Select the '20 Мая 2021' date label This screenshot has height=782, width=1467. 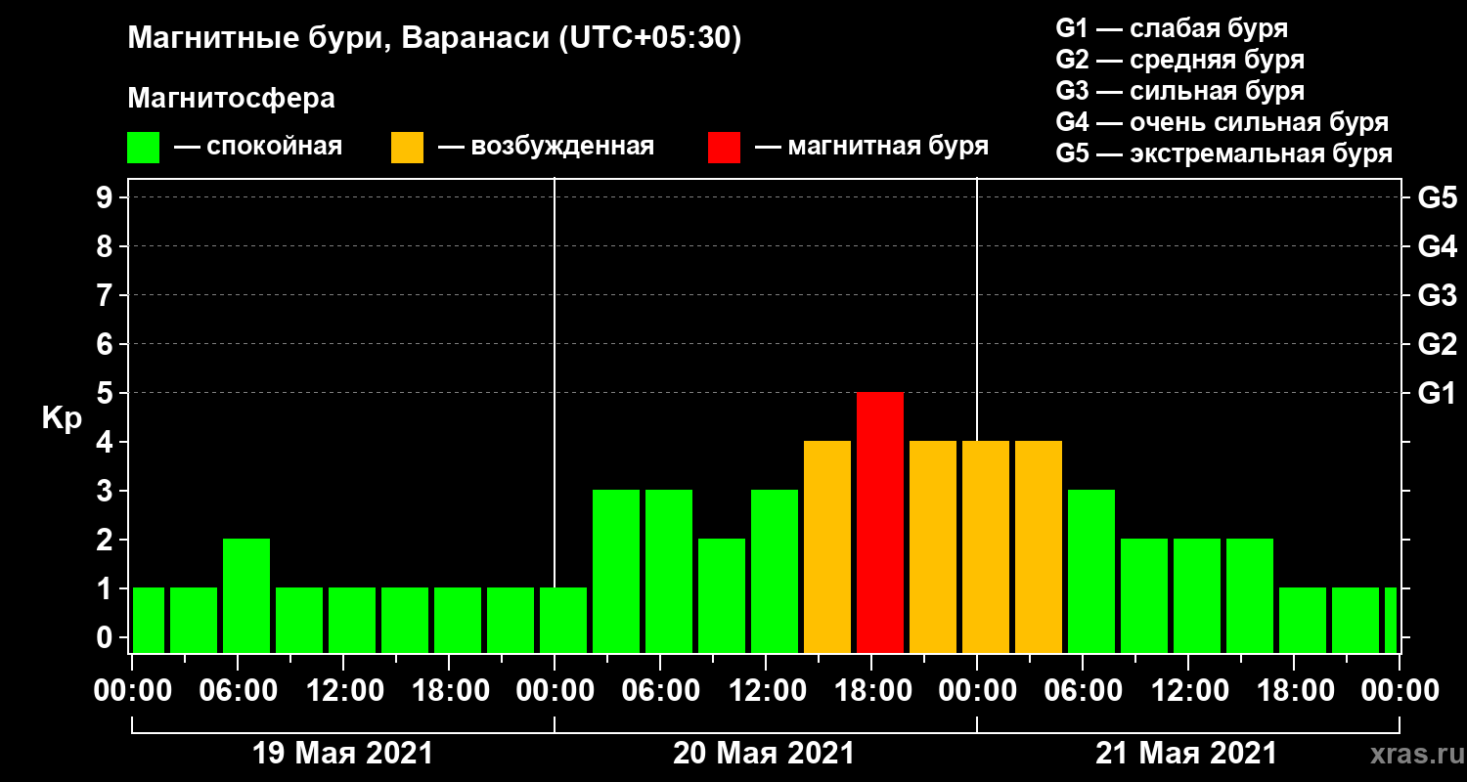tap(764, 754)
